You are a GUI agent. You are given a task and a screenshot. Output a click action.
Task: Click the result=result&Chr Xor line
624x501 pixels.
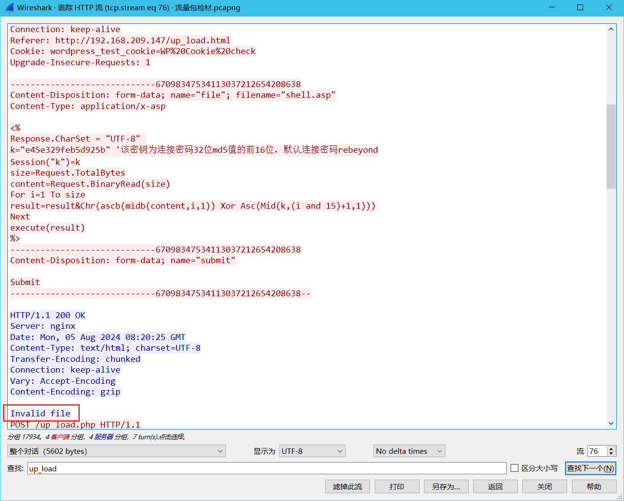pyautogui.click(x=193, y=206)
